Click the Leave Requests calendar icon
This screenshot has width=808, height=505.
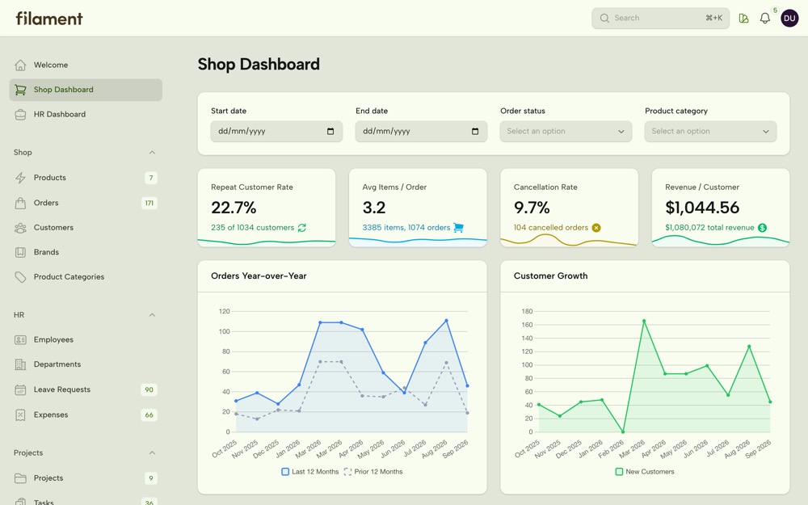[x=20, y=389]
